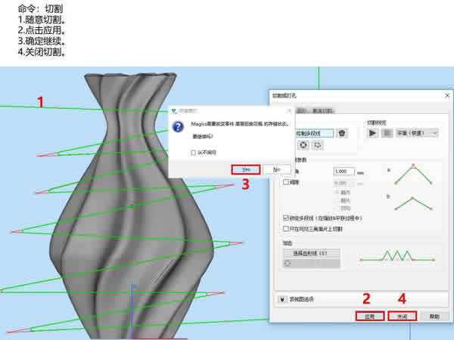Click the 1.000 mm value input field
Image resolution: width=454 pixels, height=340 pixels.
pyautogui.click(x=344, y=172)
